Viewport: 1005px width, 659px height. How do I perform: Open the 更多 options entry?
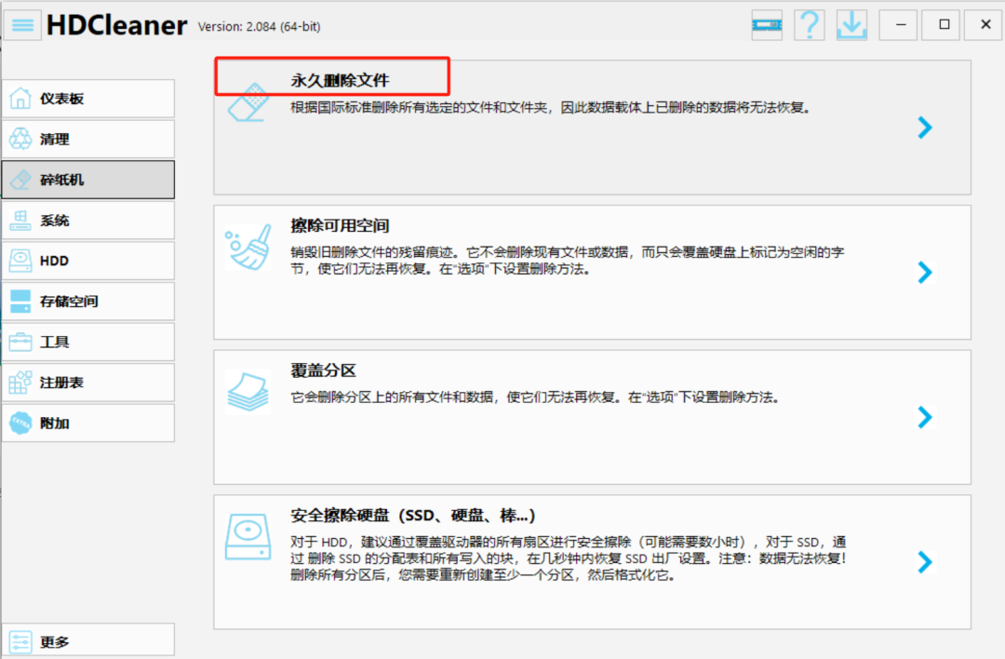tap(87, 641)
